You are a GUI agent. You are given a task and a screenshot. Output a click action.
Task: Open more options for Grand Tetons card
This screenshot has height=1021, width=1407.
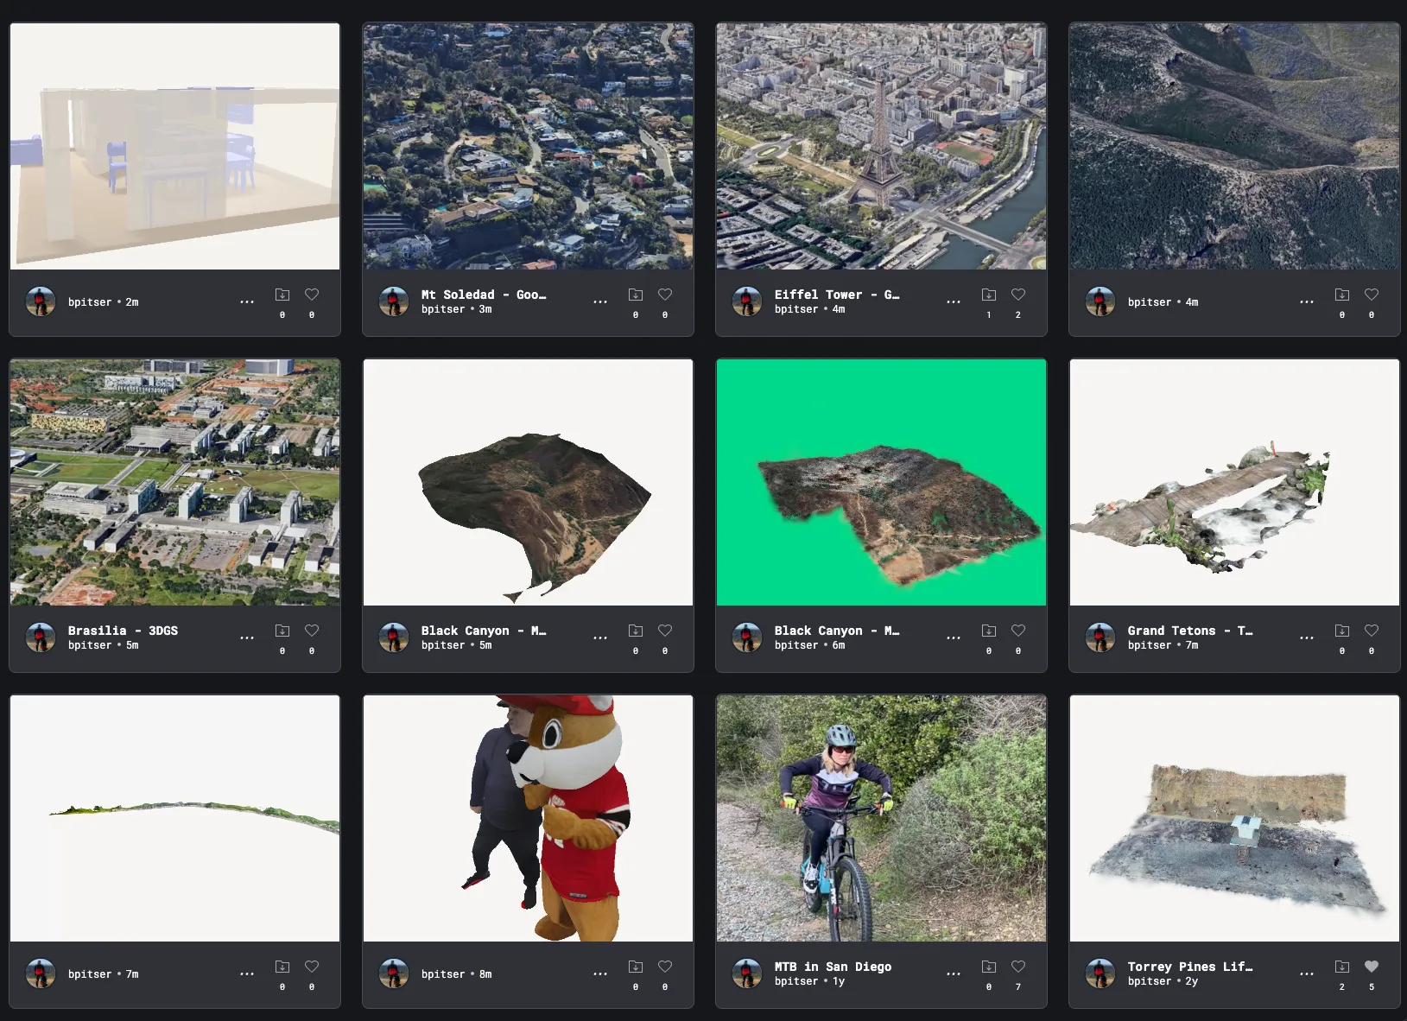click(x=1307, y=637)
